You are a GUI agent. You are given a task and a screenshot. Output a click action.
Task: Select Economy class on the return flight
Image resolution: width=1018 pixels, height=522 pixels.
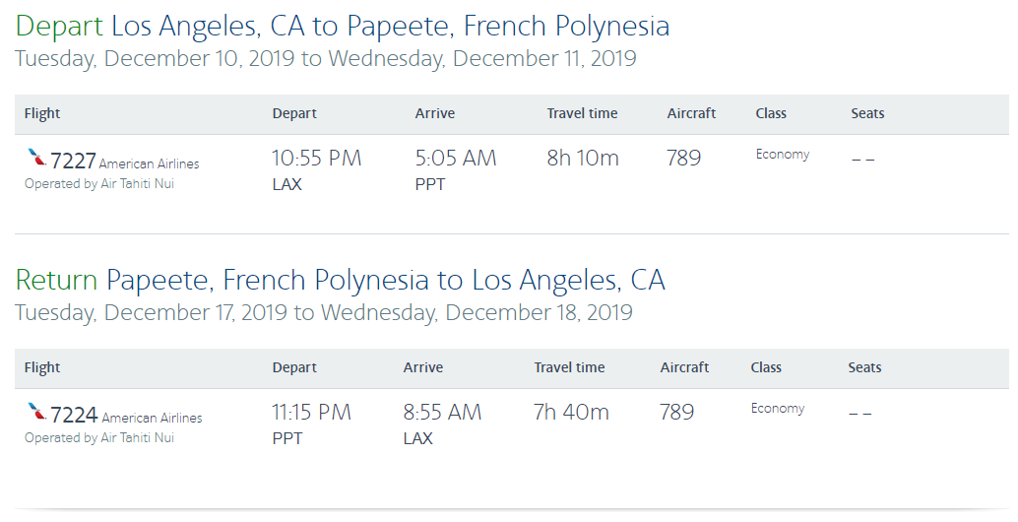click(x=778, y=409)
